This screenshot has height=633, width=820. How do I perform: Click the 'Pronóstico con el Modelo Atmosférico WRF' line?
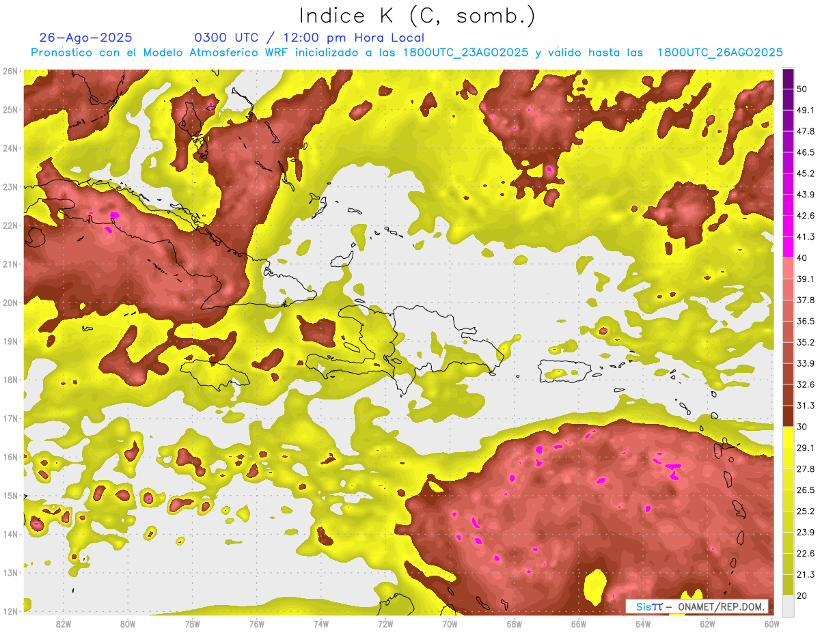[x=407, y=53]
